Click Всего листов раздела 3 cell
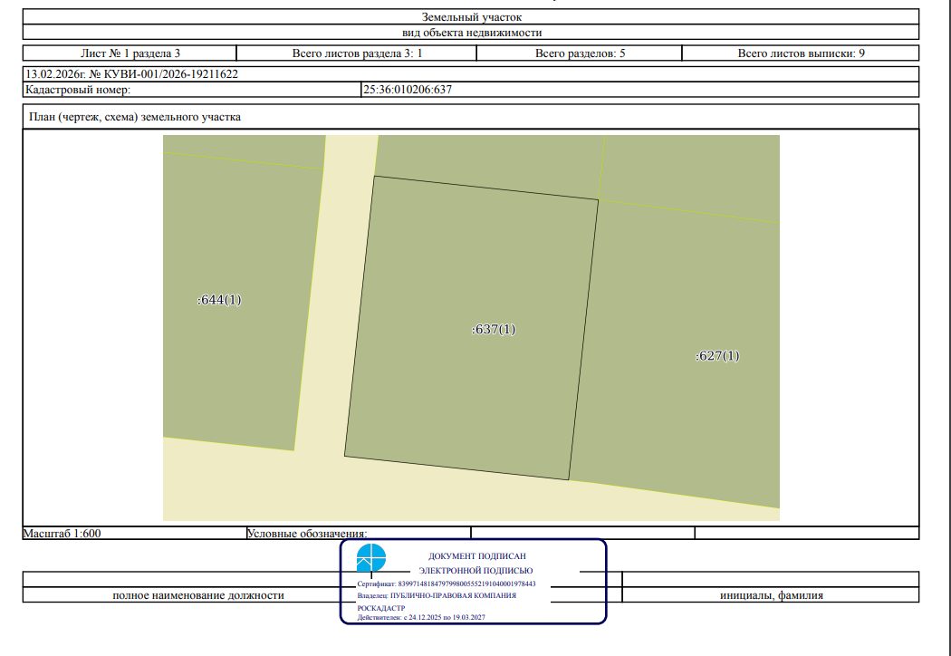The image size is (951, 656). pos(357,53)
